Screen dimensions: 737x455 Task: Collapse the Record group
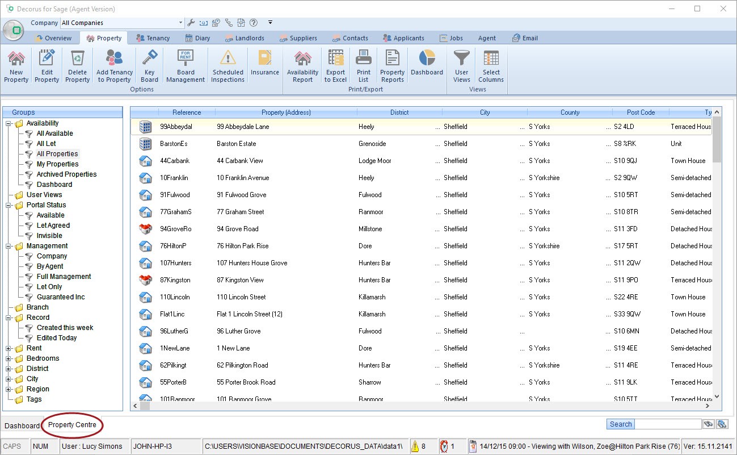coord(9,318)
